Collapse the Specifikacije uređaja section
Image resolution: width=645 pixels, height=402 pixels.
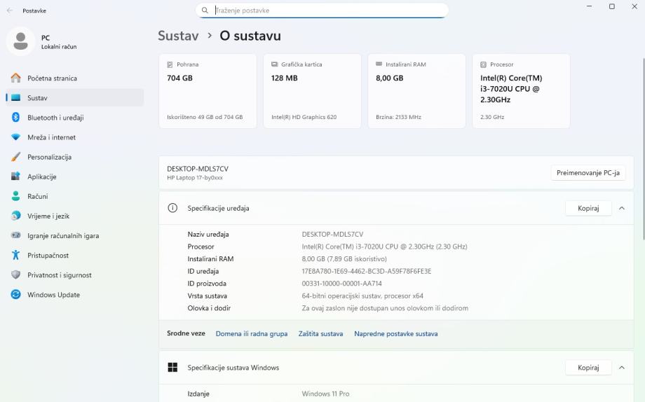pyautogui.click(x=622, y=208)
